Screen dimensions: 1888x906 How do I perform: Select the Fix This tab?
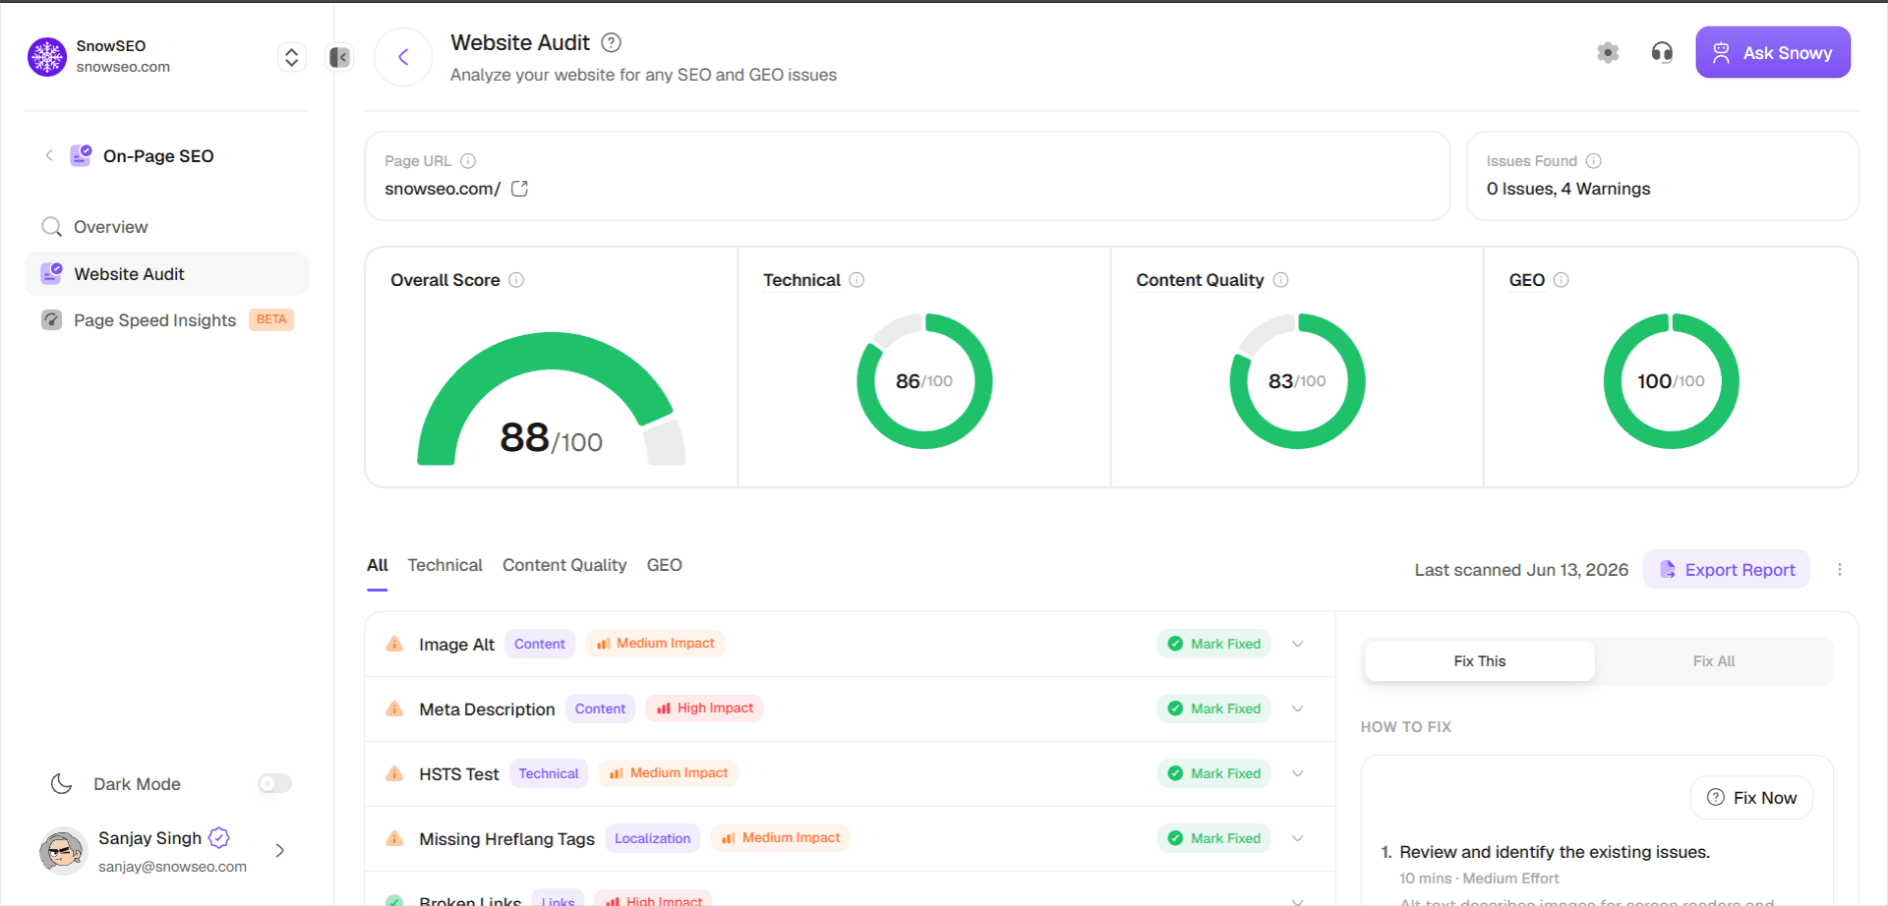1480,661
